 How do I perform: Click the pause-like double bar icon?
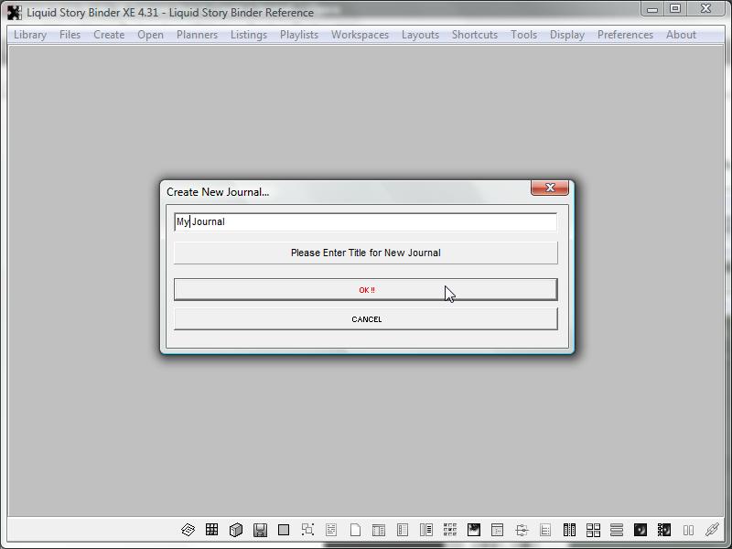(x=688, y=530)
